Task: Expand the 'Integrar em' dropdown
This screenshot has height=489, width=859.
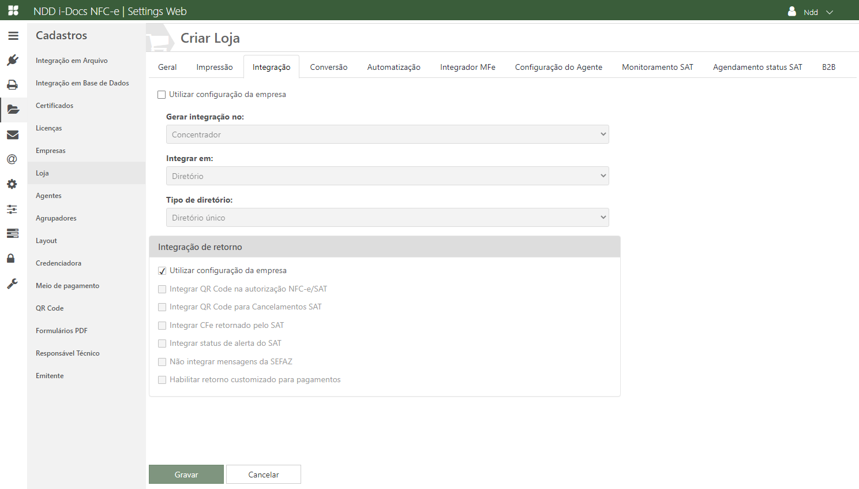Action: 387,176
